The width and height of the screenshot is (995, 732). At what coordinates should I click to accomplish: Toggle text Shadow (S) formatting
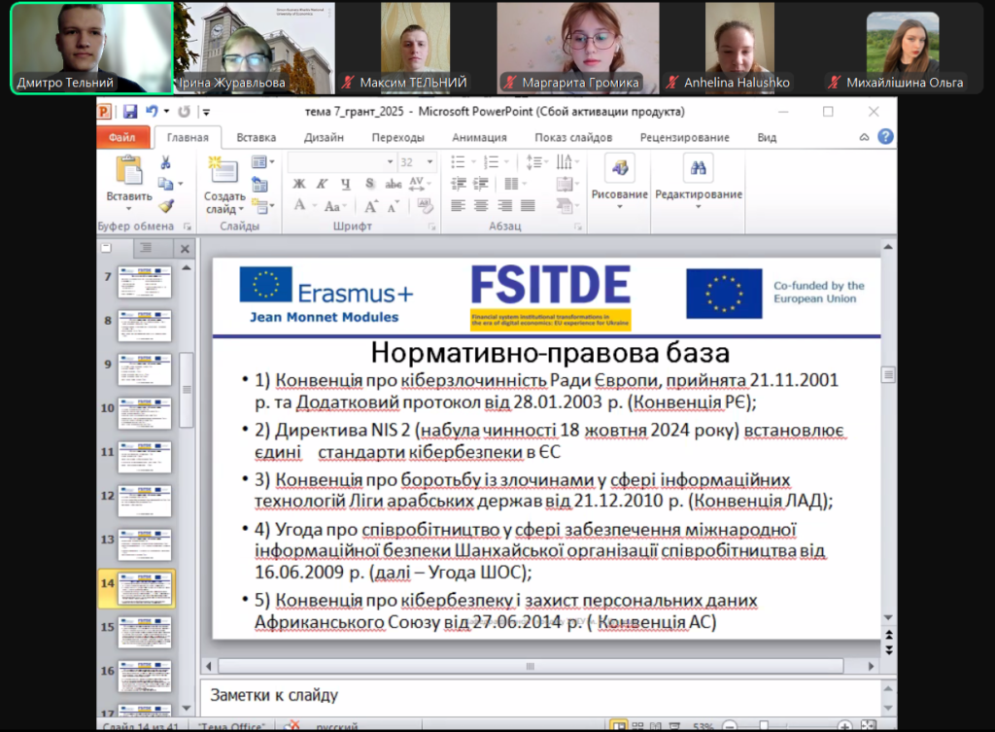point(369,184)
